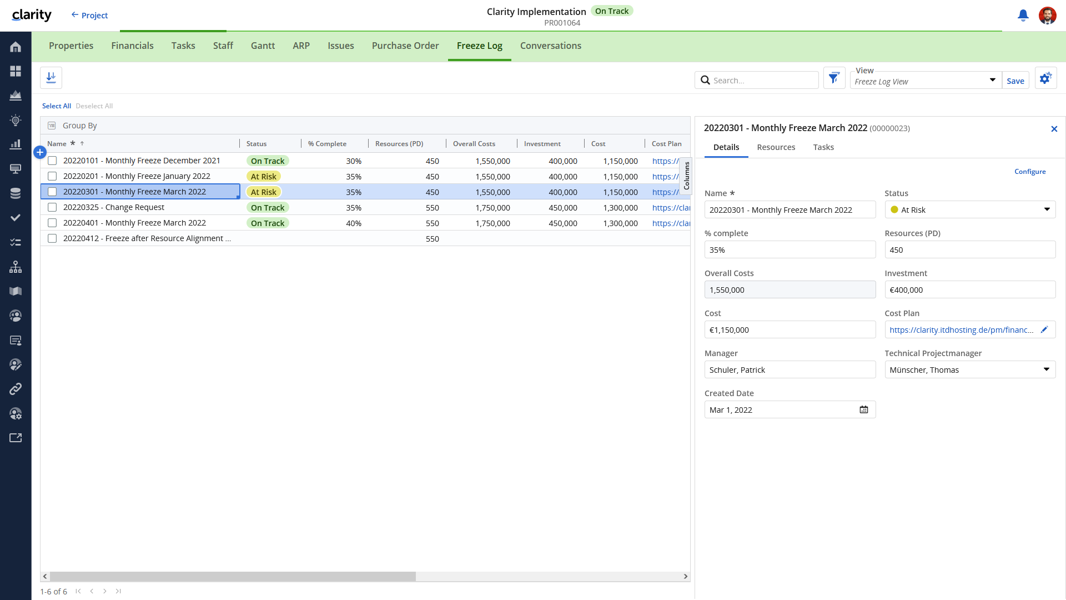
Task: Go back using the Project link
Action: 89,15
